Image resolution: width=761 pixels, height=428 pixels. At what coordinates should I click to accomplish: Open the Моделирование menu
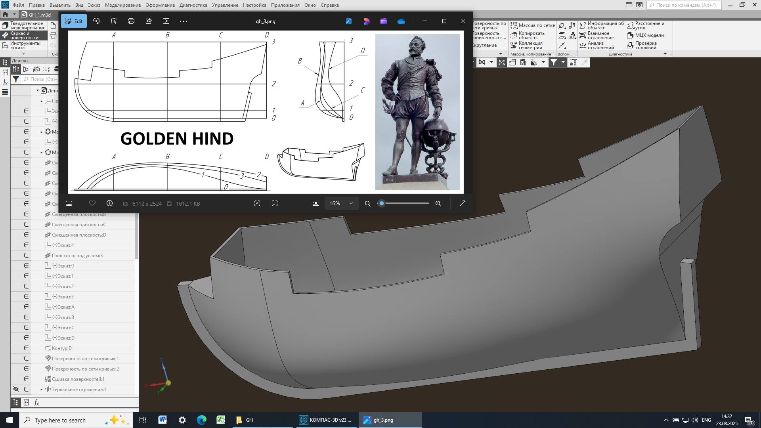[122, 5]
